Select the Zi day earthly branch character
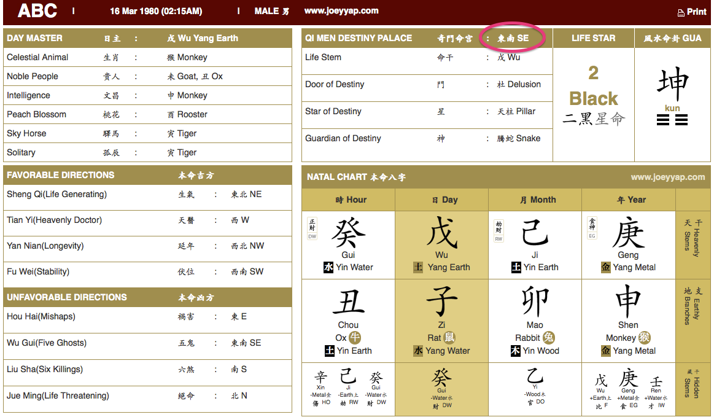The width and height of the screenshot is (714, 417). 441,301
